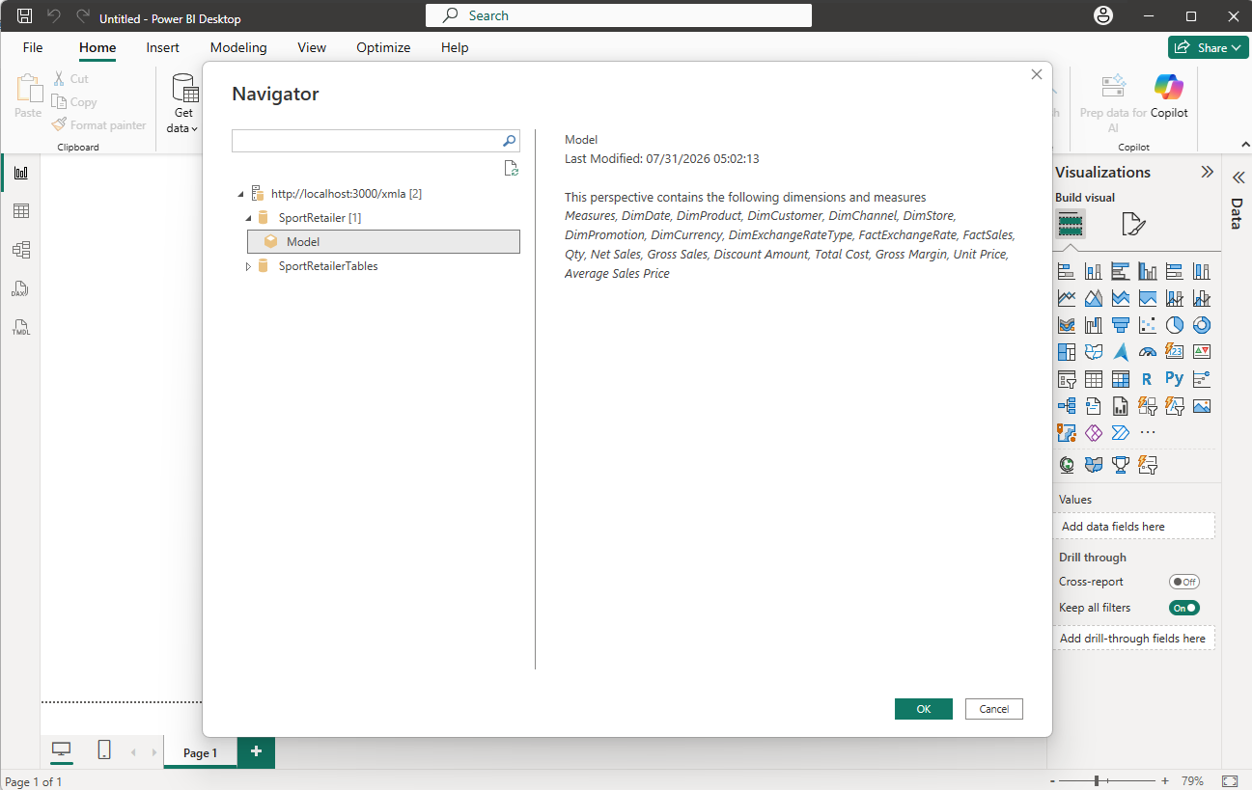This screenshot has height=790, width=1252.
Task: Cancel the Navigator dialog
Action: pos(994,709)
